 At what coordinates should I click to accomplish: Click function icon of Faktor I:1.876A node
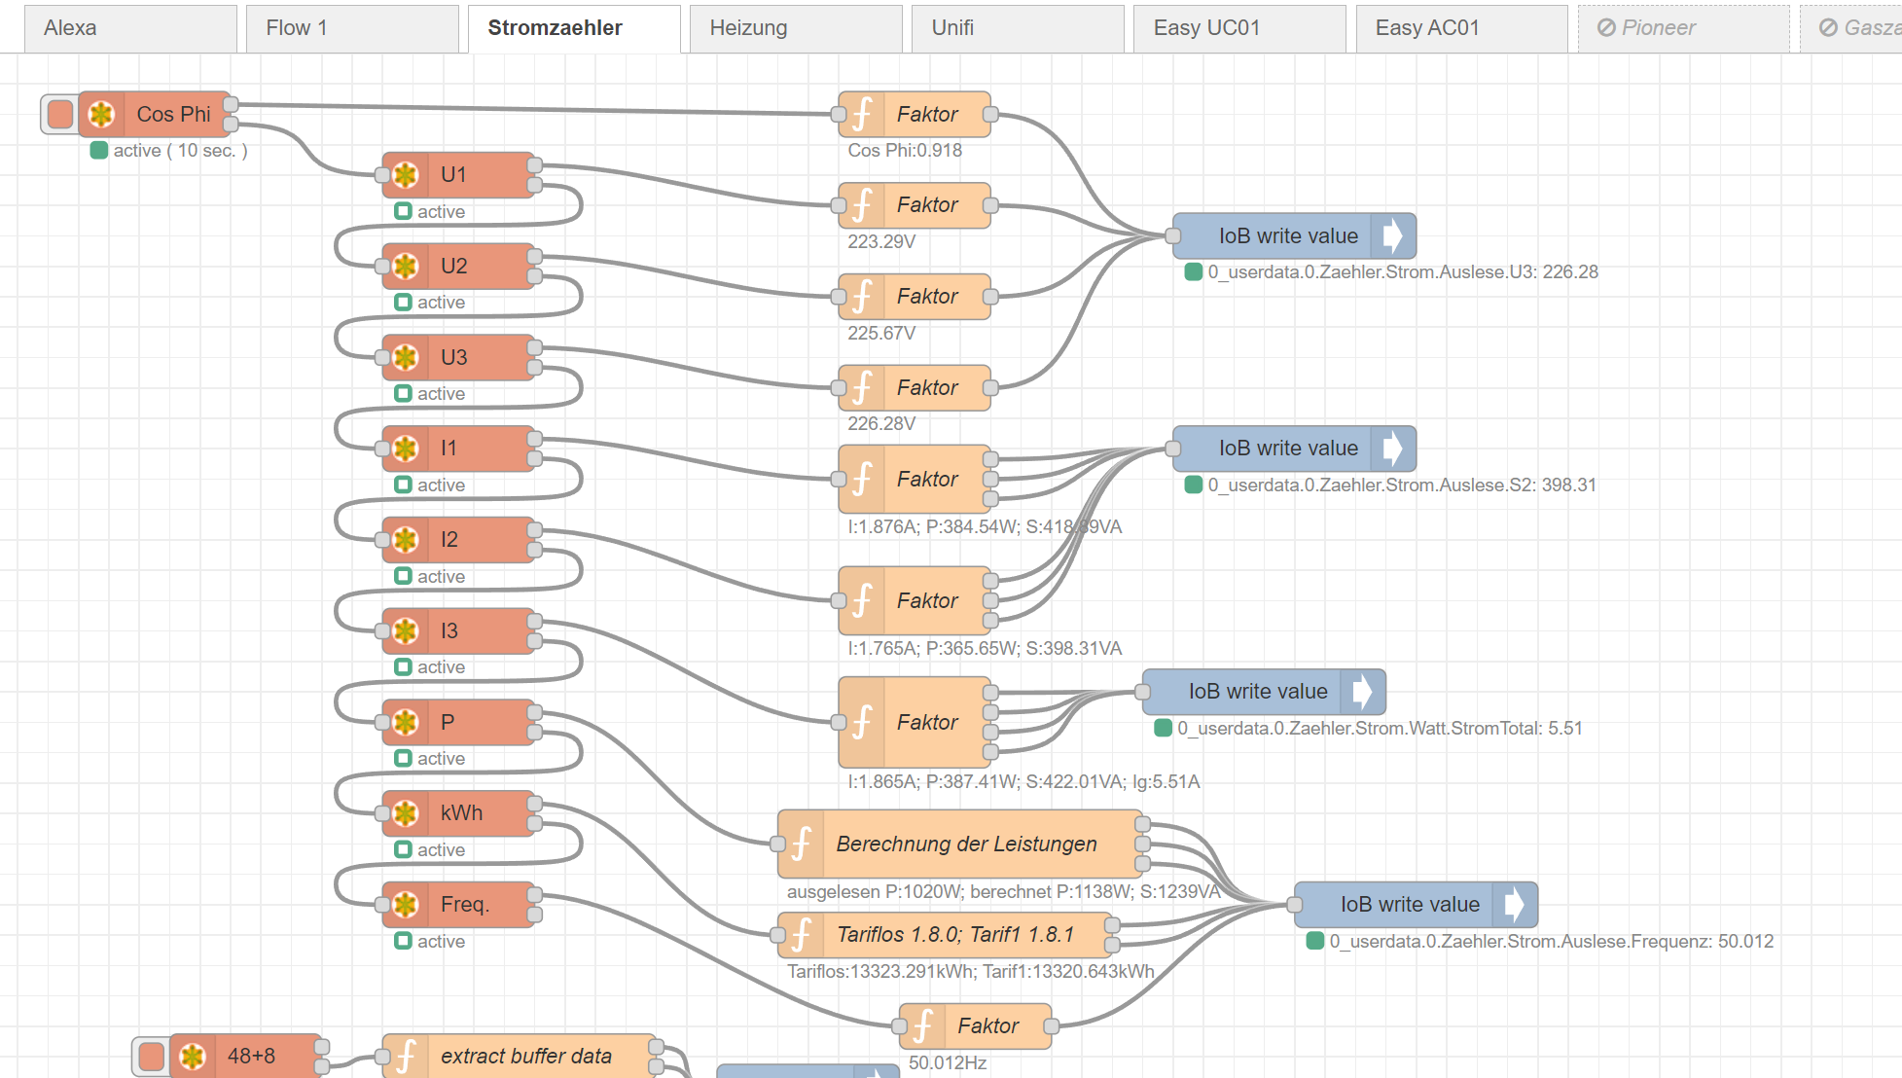tap(862, 479)
